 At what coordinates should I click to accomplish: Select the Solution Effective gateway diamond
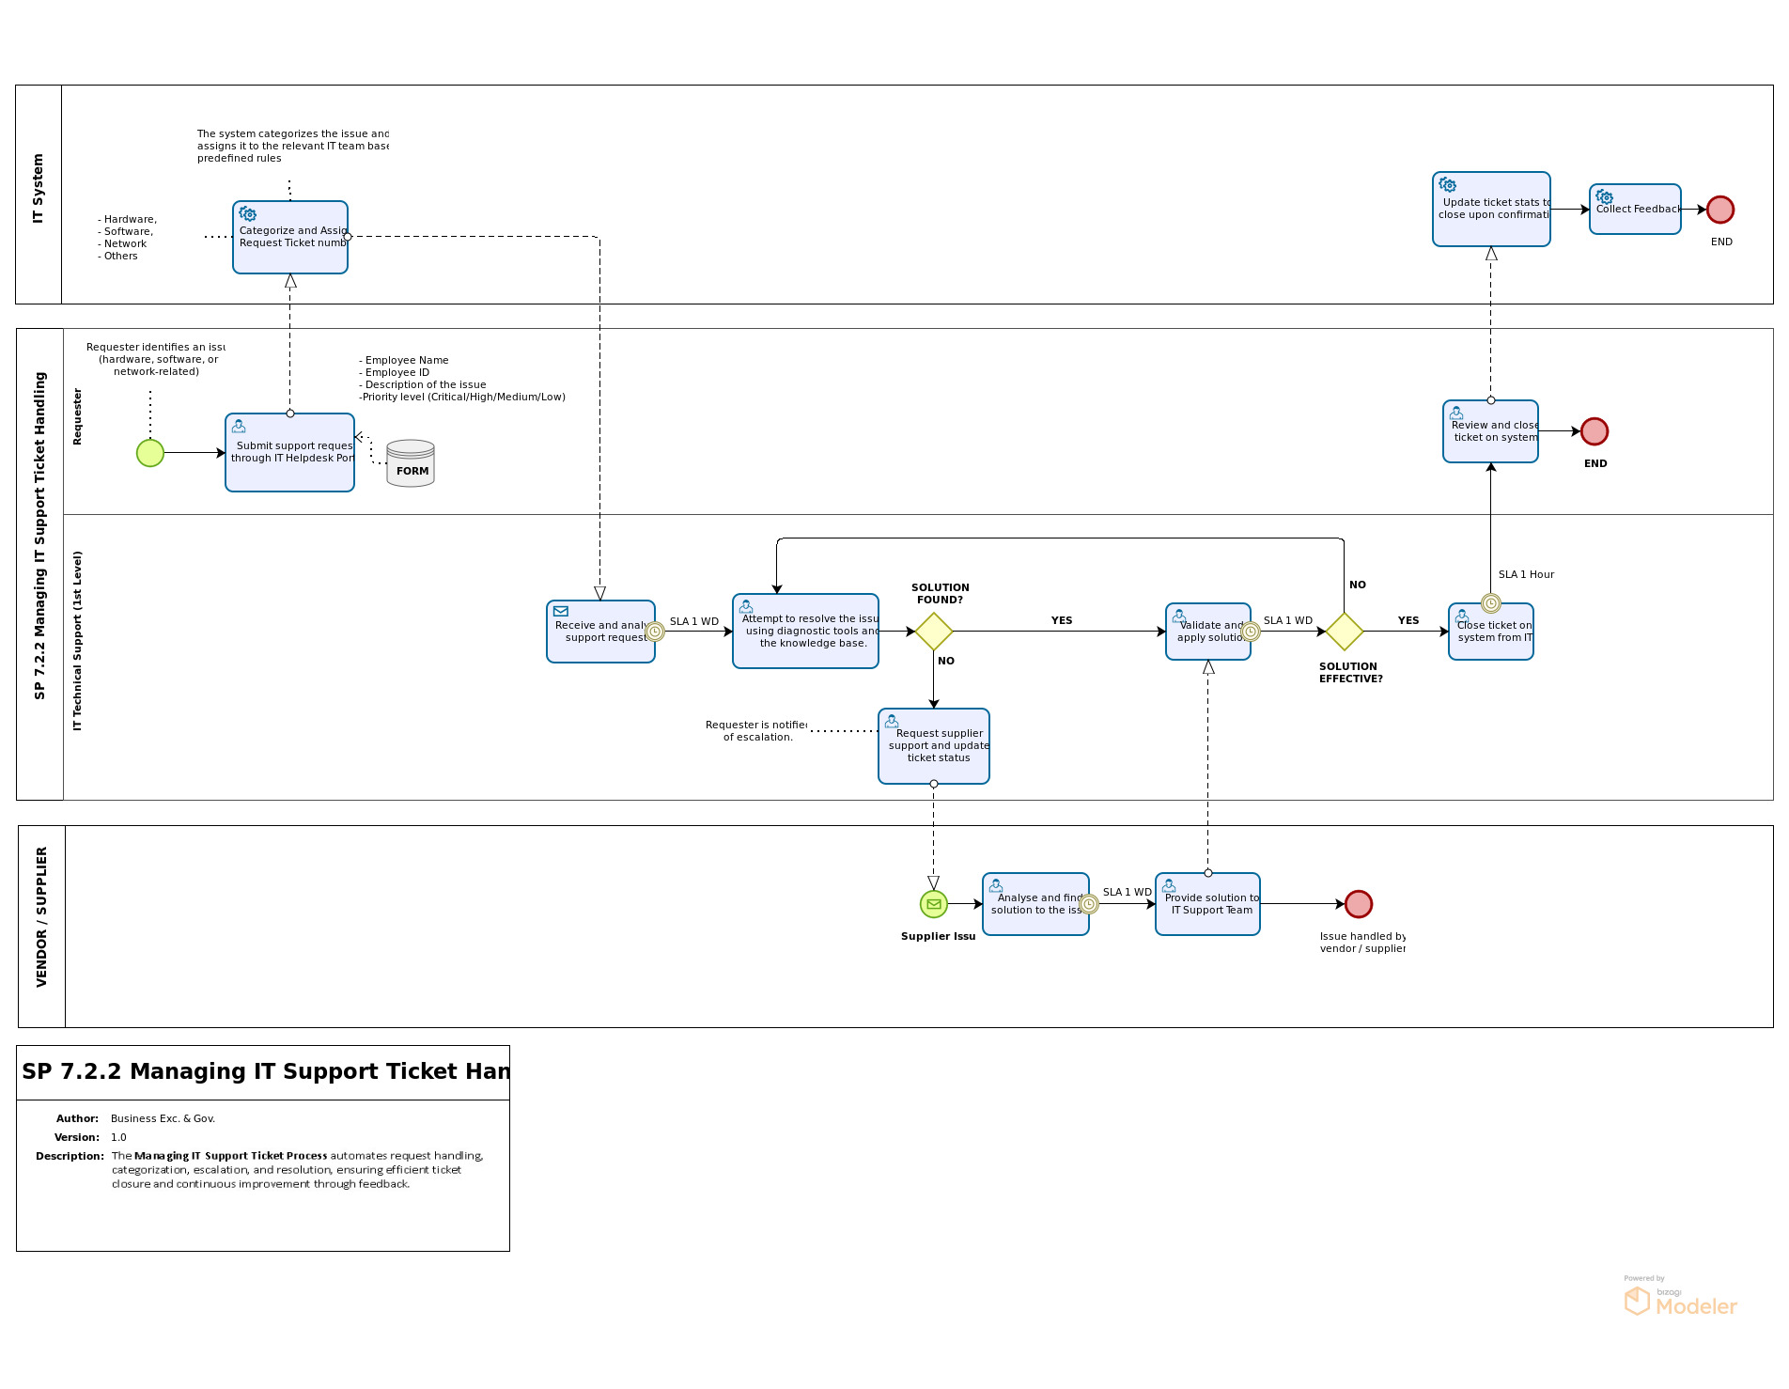pos(1344,632)
